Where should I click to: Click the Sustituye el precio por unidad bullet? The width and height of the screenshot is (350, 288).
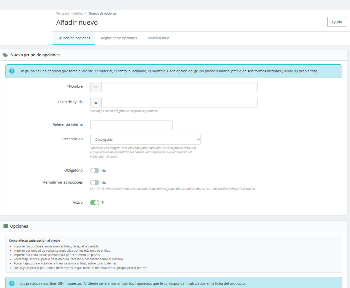tap(81, 268)
